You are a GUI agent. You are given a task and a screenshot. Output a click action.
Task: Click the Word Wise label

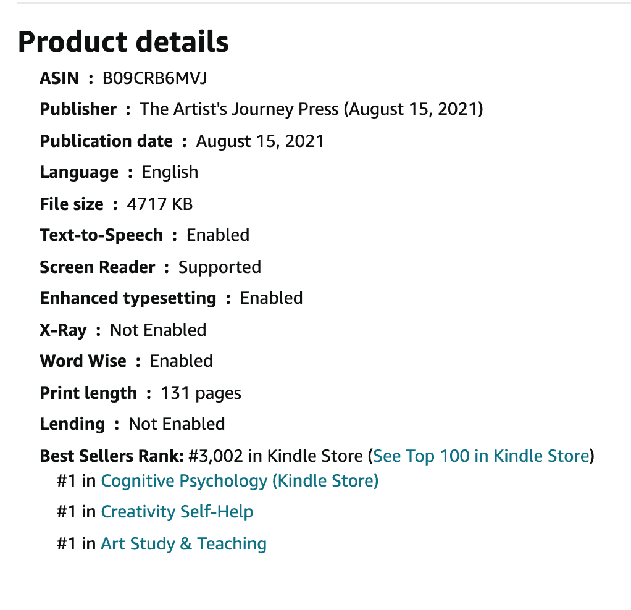pyautogui.click(x=83, y=361)
